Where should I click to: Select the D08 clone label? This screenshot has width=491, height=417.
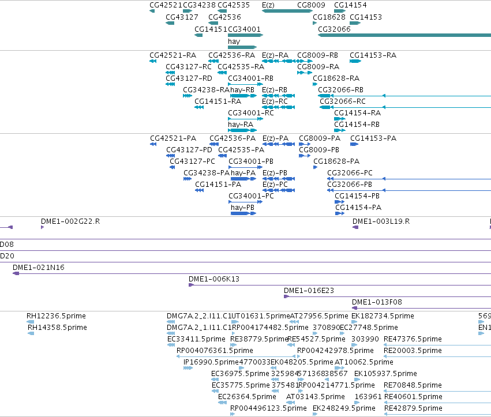coord(6,244)
